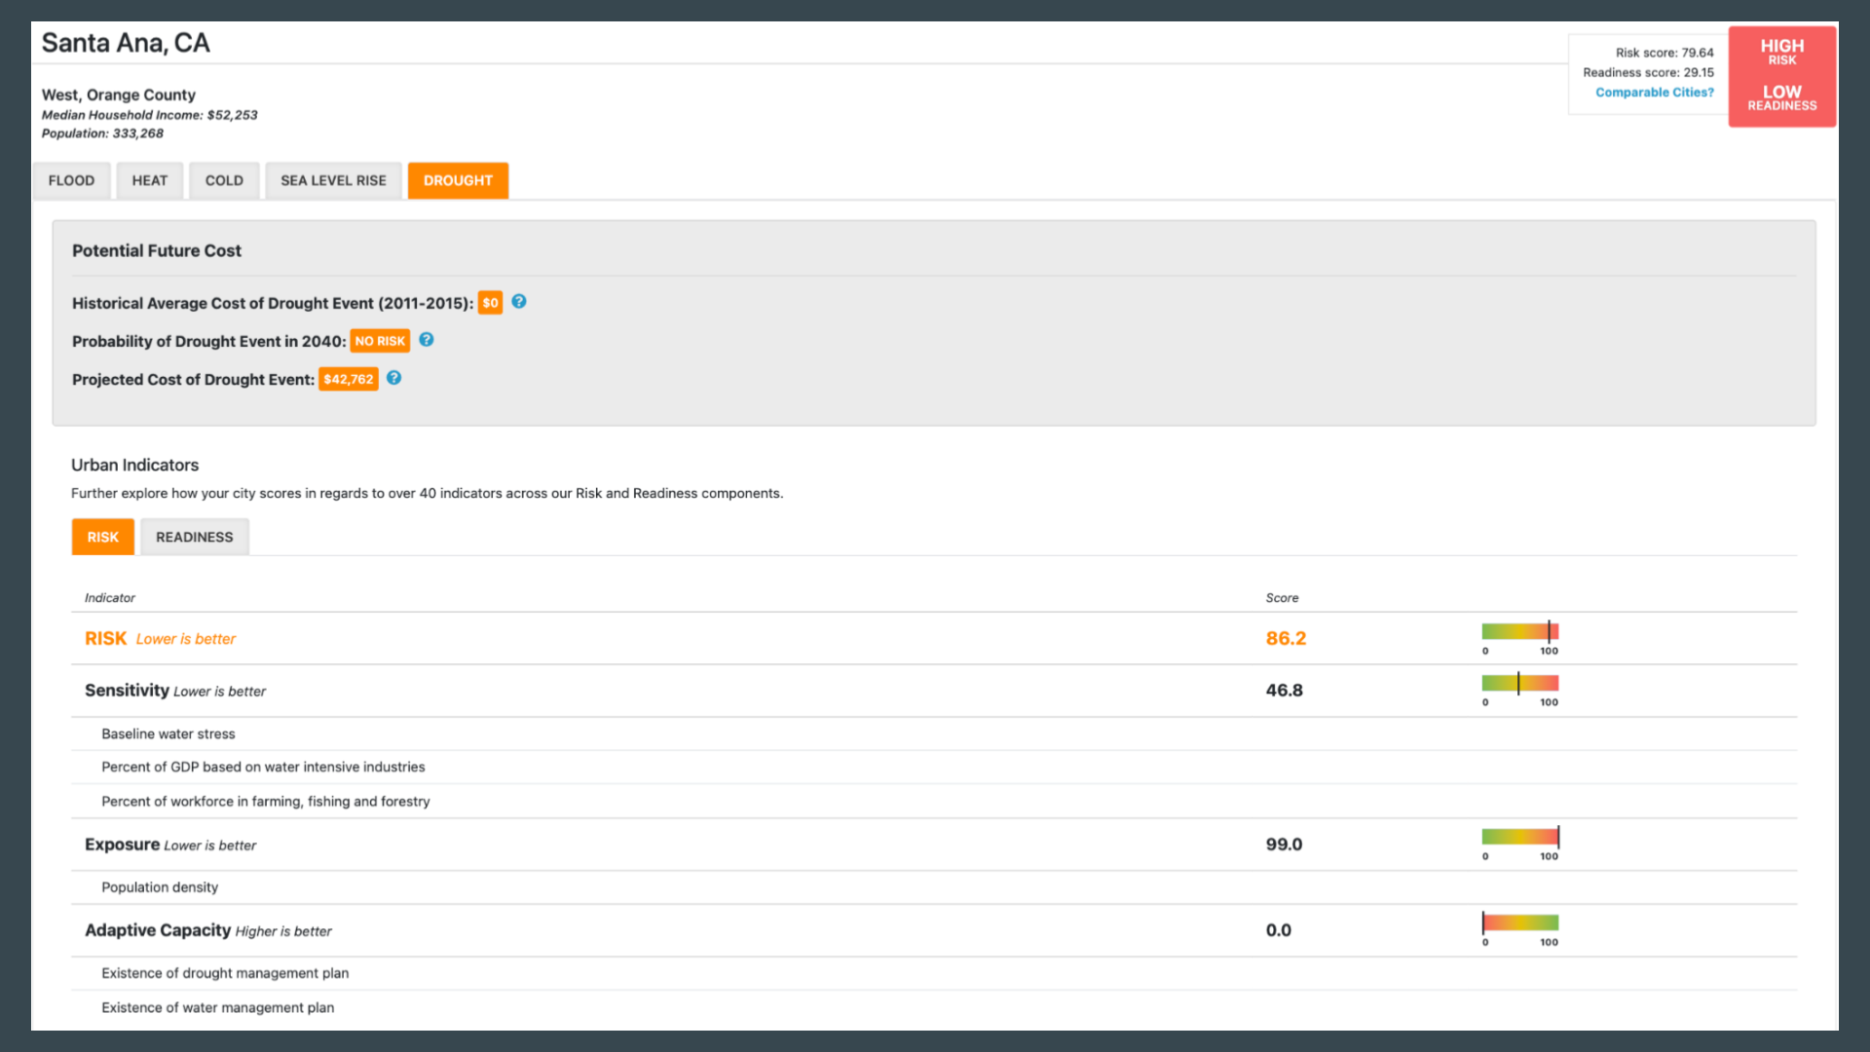Click the Santa Ana, CA title
Screen dimensions: 1870x1052
click(126, 43)
